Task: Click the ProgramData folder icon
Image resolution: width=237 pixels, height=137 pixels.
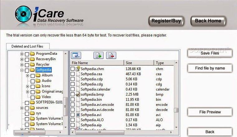Action: tap(32, 54)
